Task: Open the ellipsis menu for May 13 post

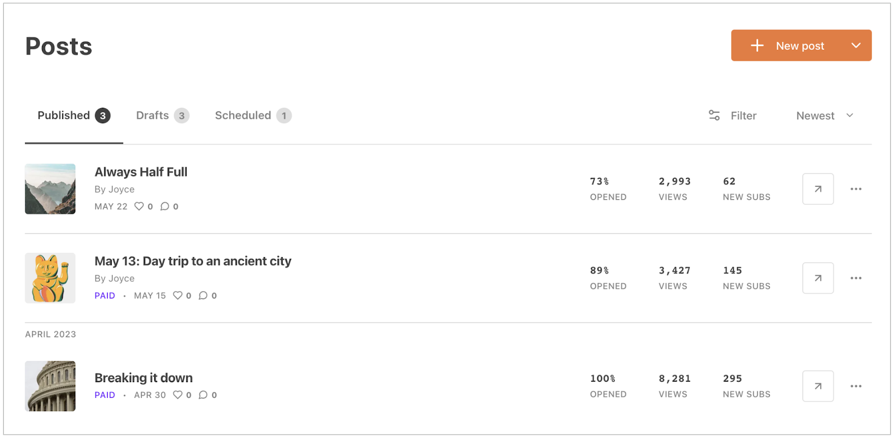Action: coord(855,278)
